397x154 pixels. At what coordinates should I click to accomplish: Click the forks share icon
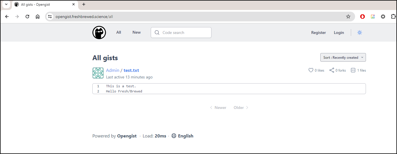coord(332,70)
